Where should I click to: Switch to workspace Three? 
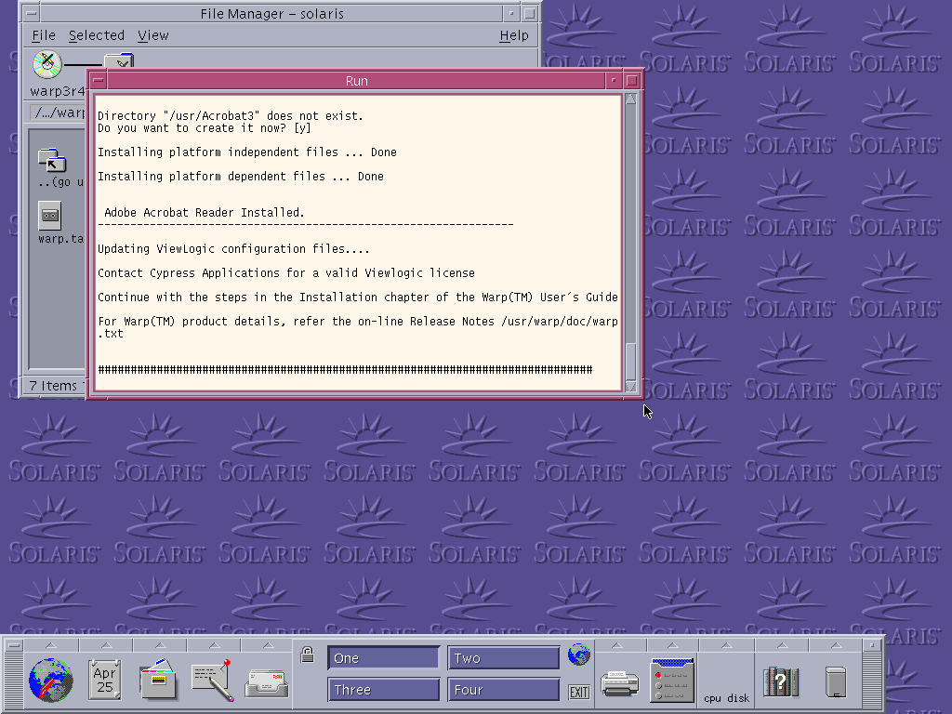pyautogui.click(x=383, y=690)
